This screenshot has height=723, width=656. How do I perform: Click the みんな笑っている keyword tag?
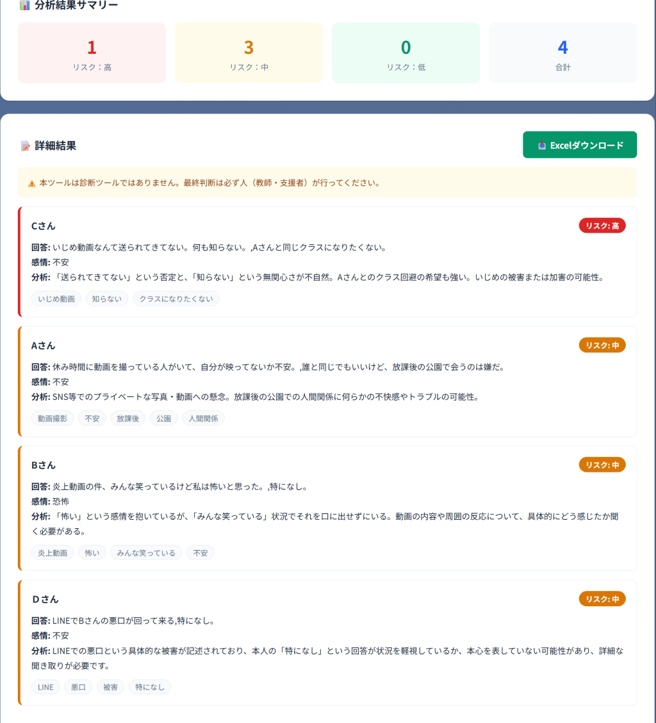pyautogui.click(x=146, y=553)
